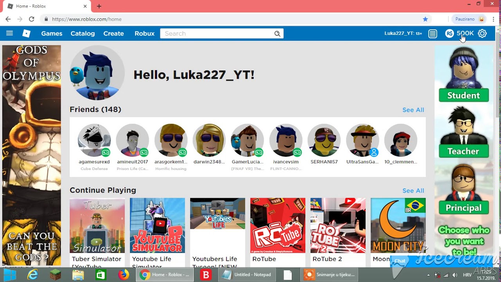Open RoTube game thumbnail
This screenshot has width=501, height=282.
[278, 225]
